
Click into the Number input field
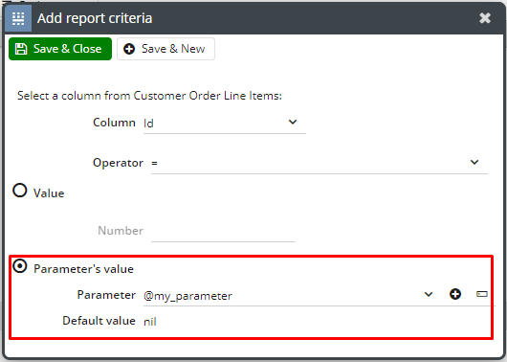point(223,231)
